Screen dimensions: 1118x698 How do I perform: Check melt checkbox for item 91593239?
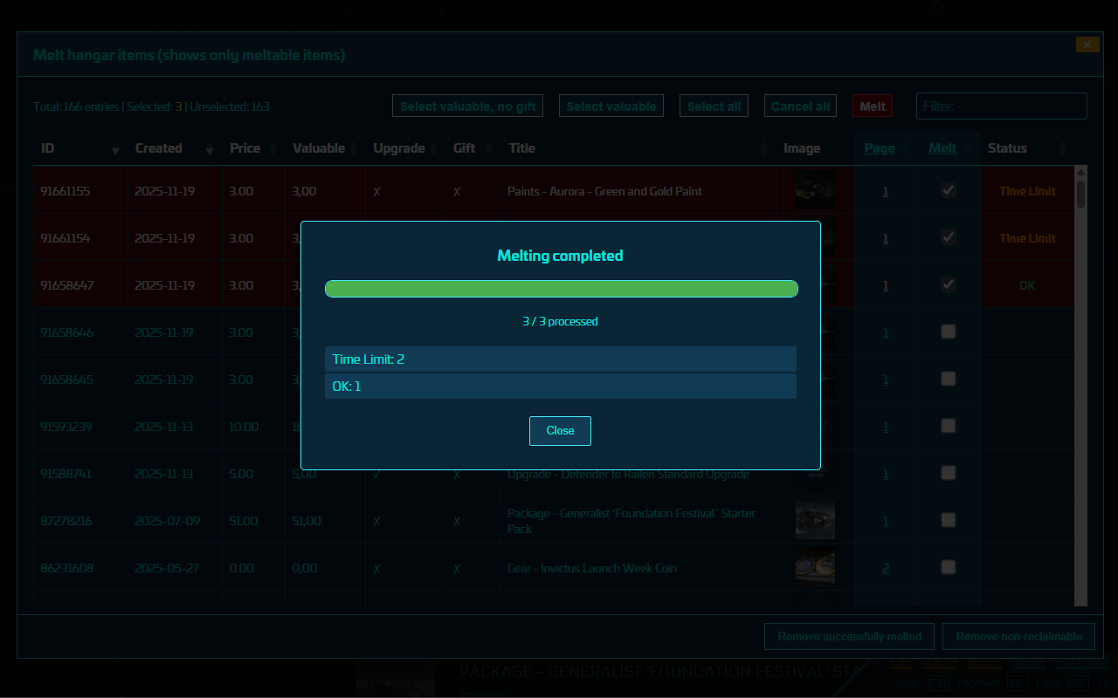[x=948, y=426]
